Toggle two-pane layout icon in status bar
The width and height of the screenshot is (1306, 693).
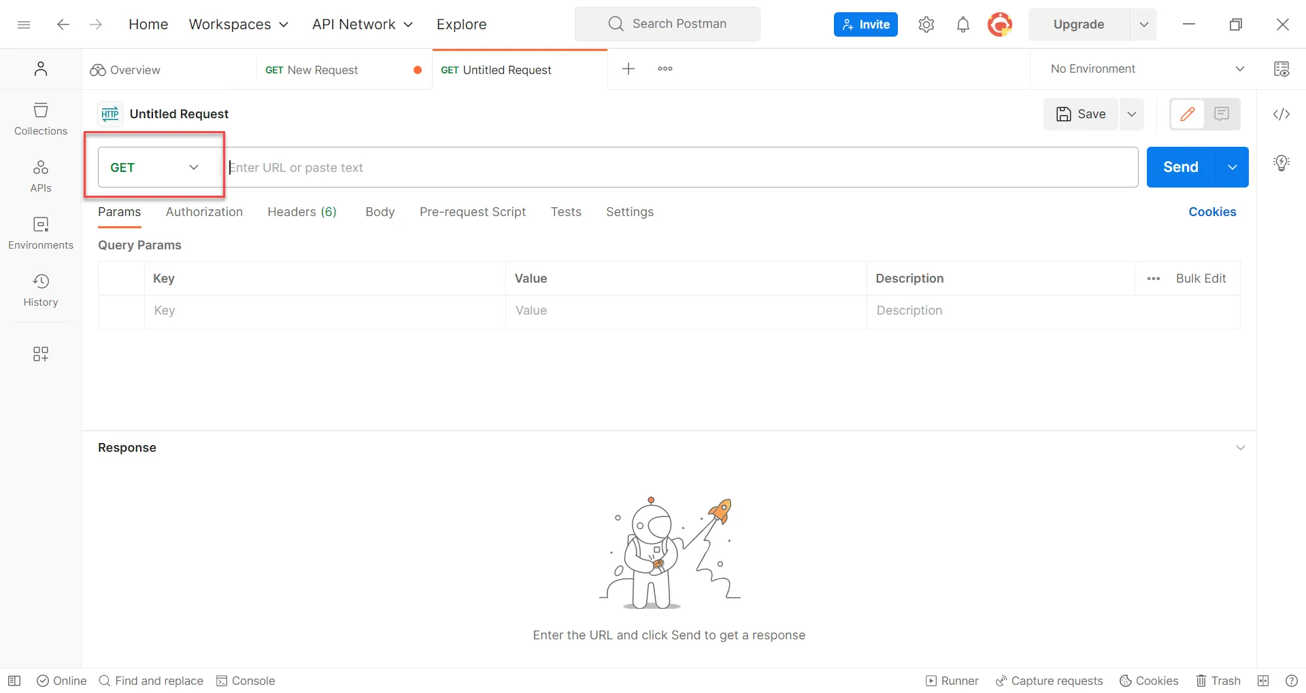1263,681
